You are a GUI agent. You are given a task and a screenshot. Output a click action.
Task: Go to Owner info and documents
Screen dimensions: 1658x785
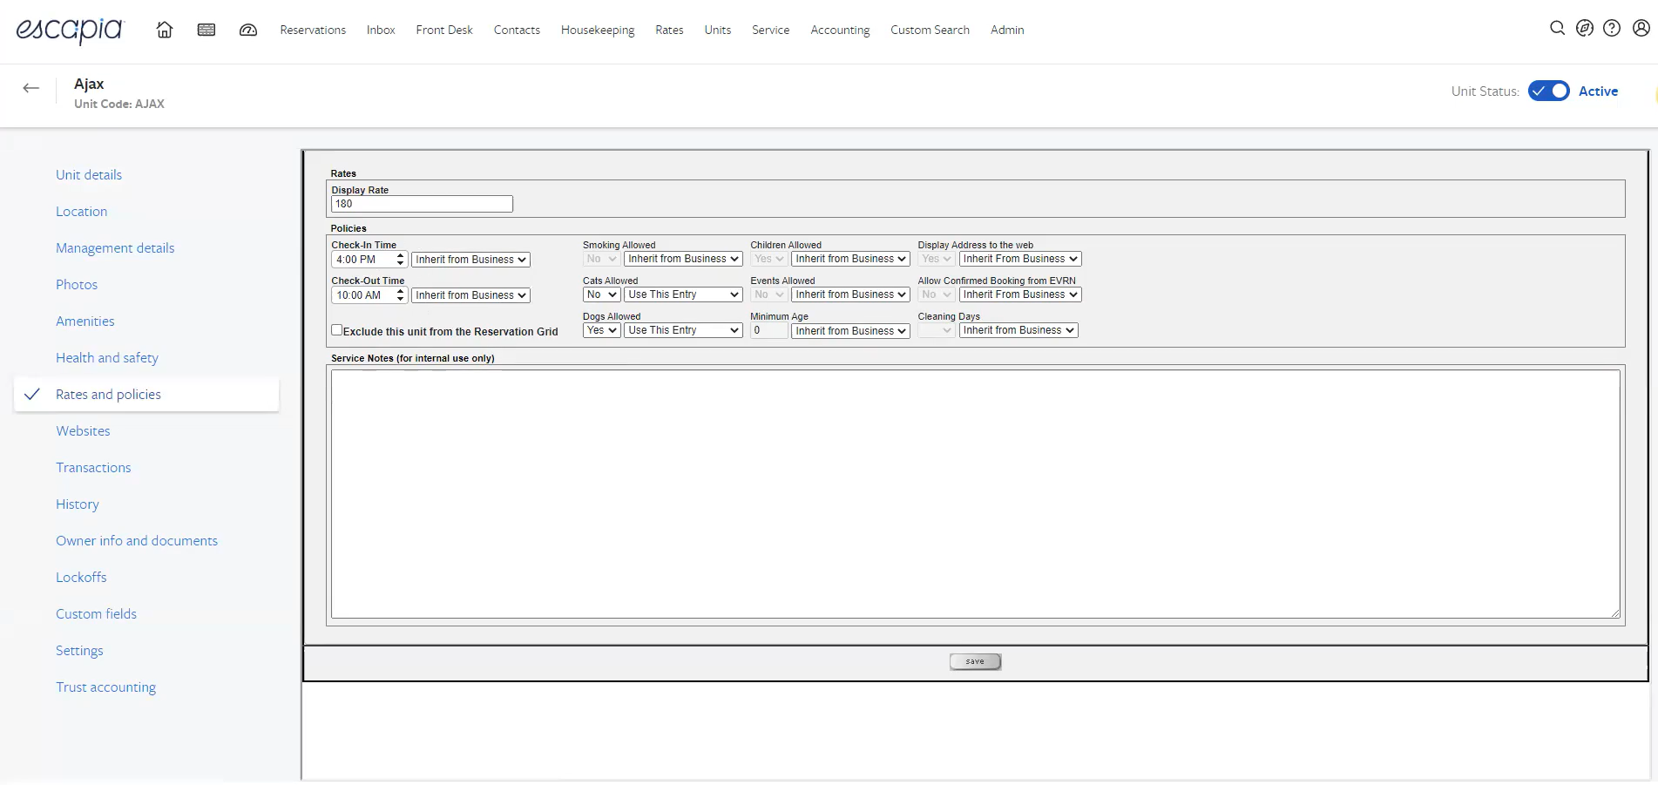coord(137,541)
